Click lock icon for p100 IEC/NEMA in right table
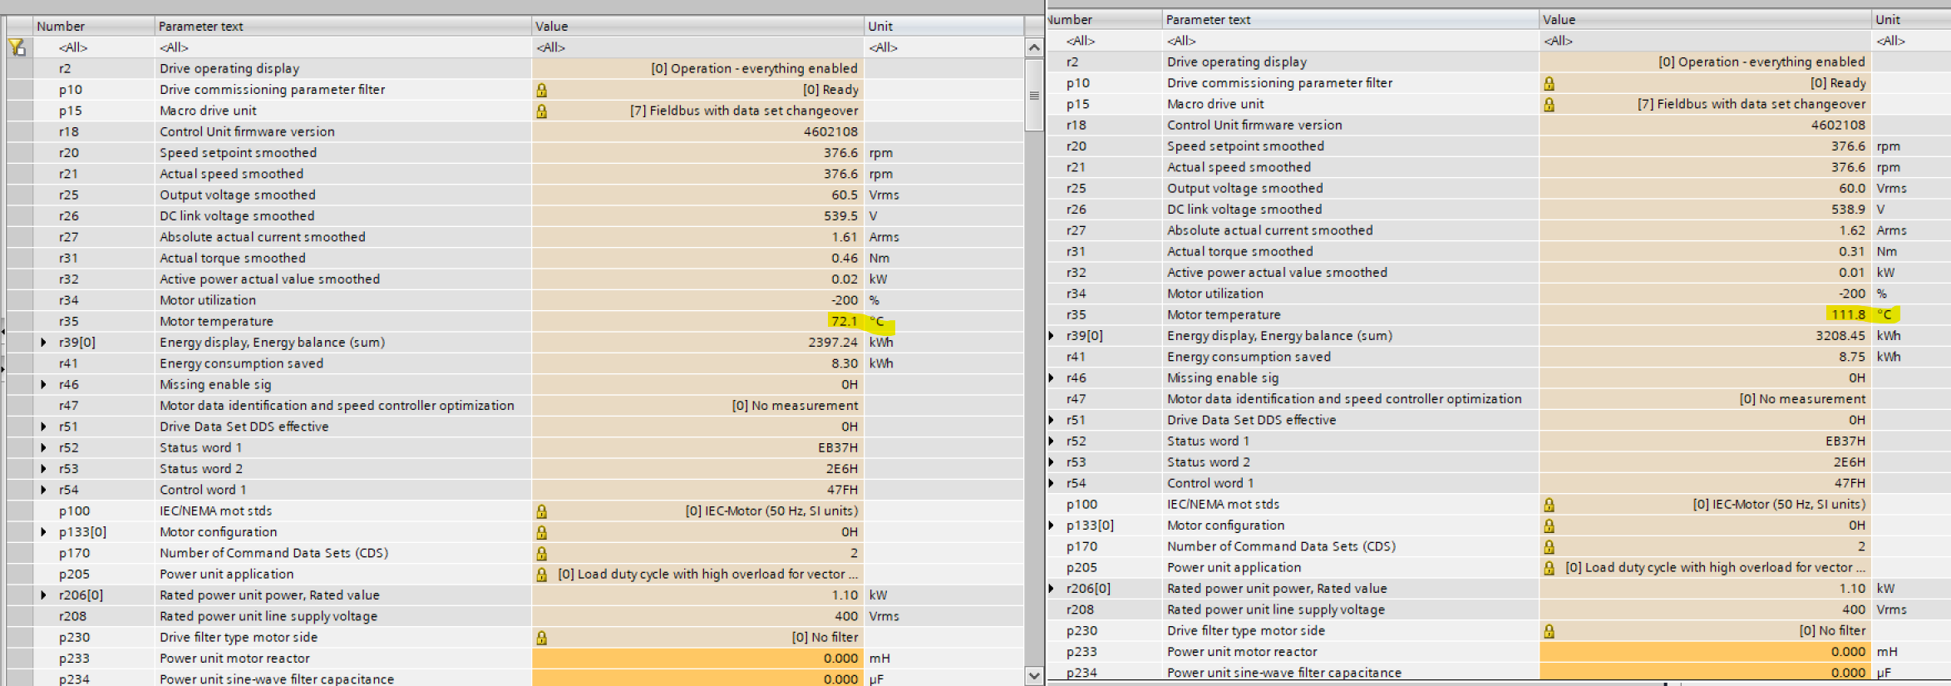Image resolution: width=1951 pixels, height=686 pixels. pyautogui.click(x=1549, y=505)
